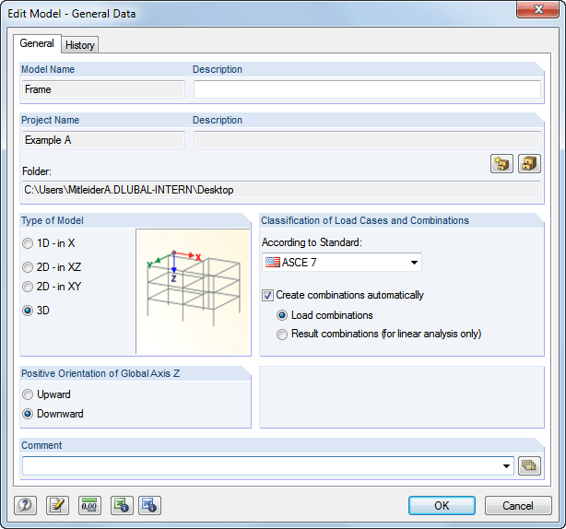Switch to the General tab
Screen dimensions: 566x529
point(37,43)
